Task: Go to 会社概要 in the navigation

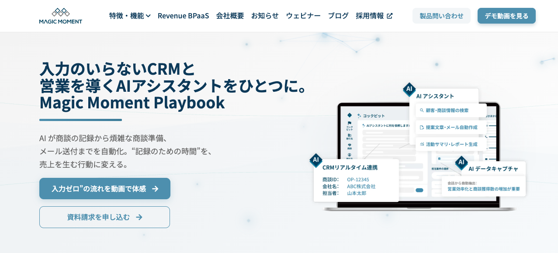Action: (x=230, y=16)
